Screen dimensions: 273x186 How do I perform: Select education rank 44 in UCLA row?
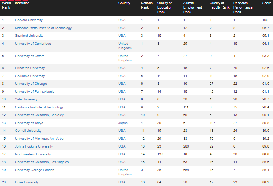click(x=159, y=162)
